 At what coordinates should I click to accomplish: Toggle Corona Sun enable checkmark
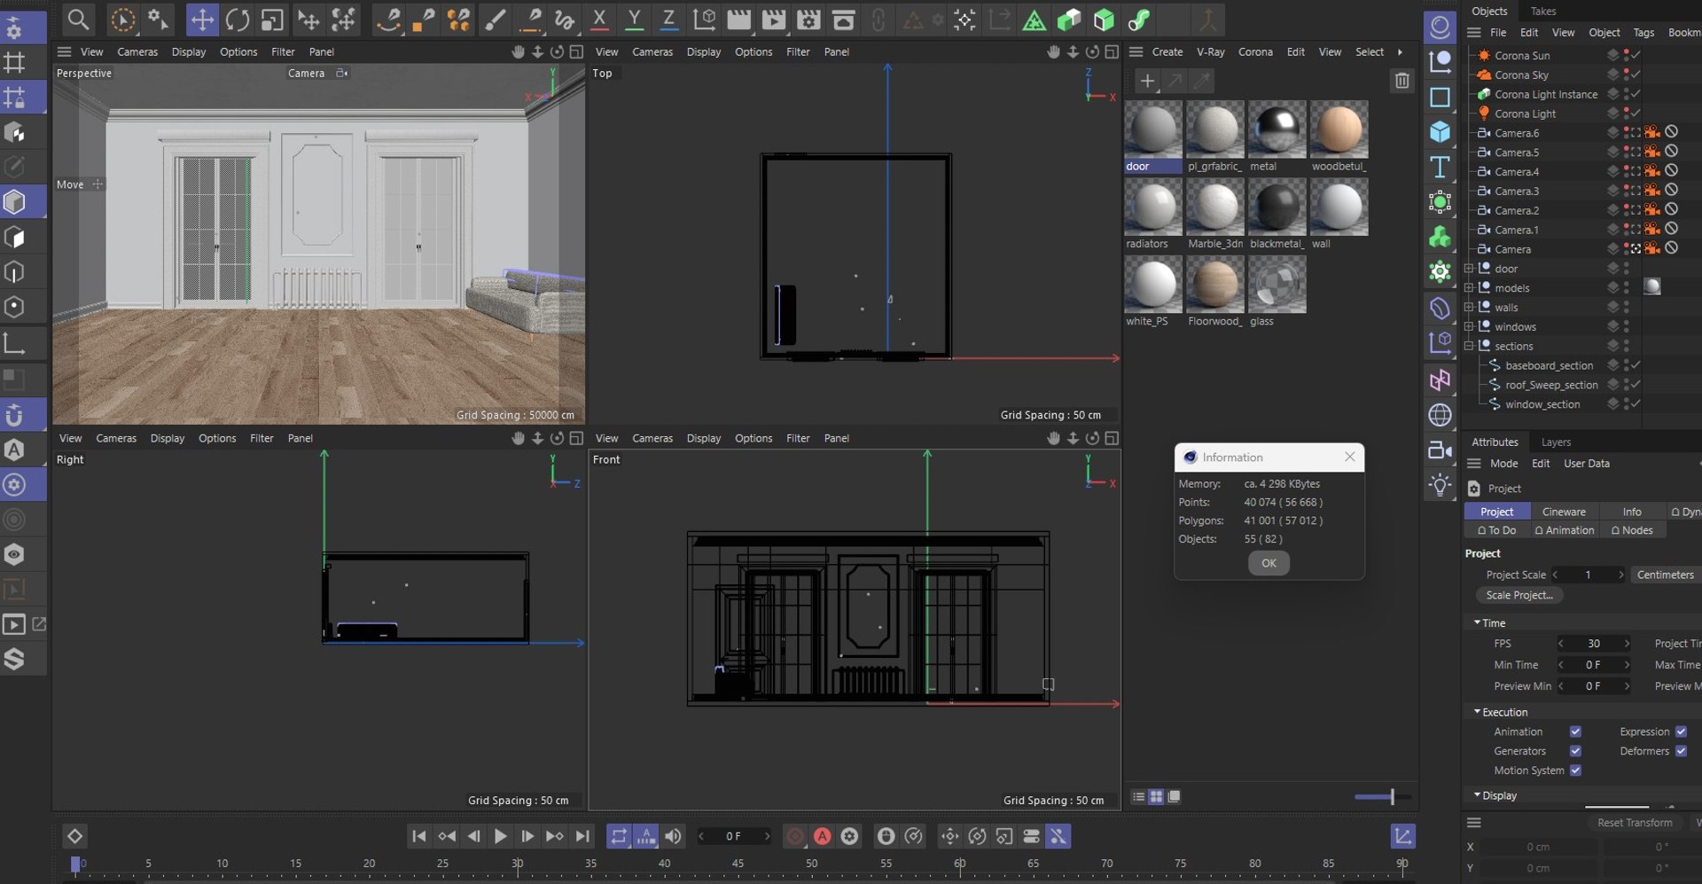click(x=1636, y=55)
